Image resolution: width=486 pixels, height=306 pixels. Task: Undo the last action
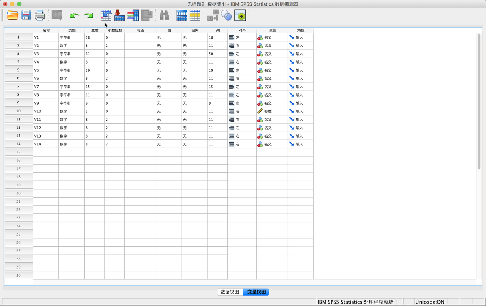pos(74,15)
